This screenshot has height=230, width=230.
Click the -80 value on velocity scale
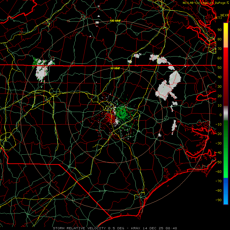coord(218,191)
